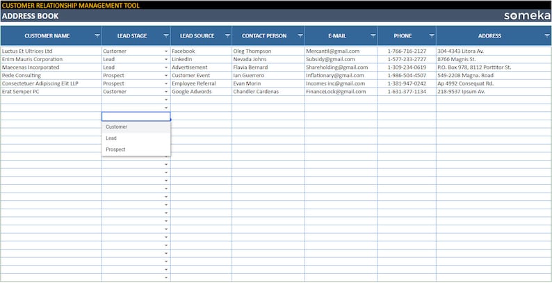The height and width of the screenshot is (283, 552).
Task: Select the Erat Semper PC cell
Action: (51, 92)
